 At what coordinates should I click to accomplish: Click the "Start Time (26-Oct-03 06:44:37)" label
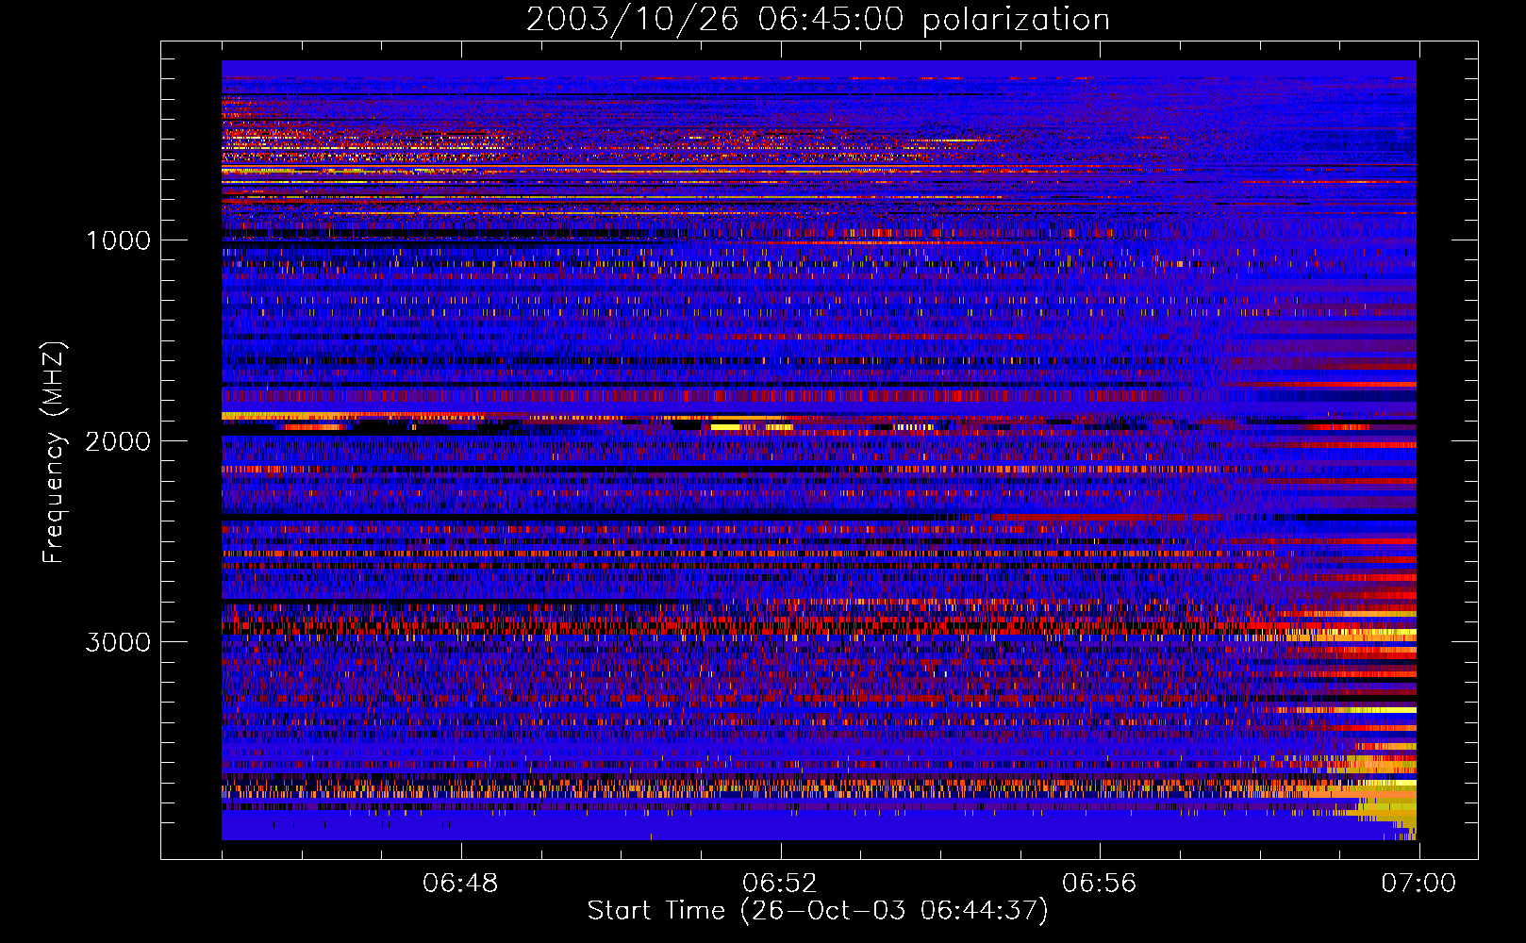tap(818, 911)
